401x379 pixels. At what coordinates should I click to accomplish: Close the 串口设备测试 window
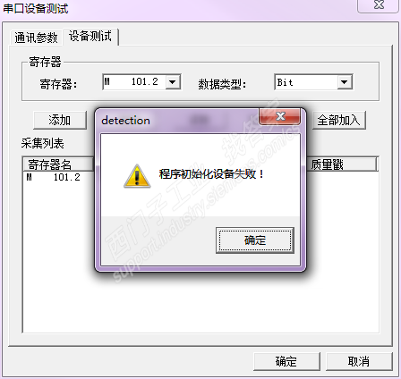click(379, 5)
